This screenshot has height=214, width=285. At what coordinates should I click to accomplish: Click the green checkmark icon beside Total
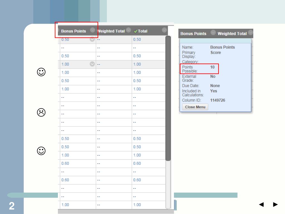coord(136,31)
